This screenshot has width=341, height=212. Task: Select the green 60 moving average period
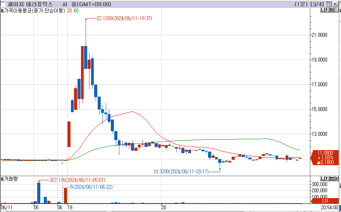(x=76, y=10)
